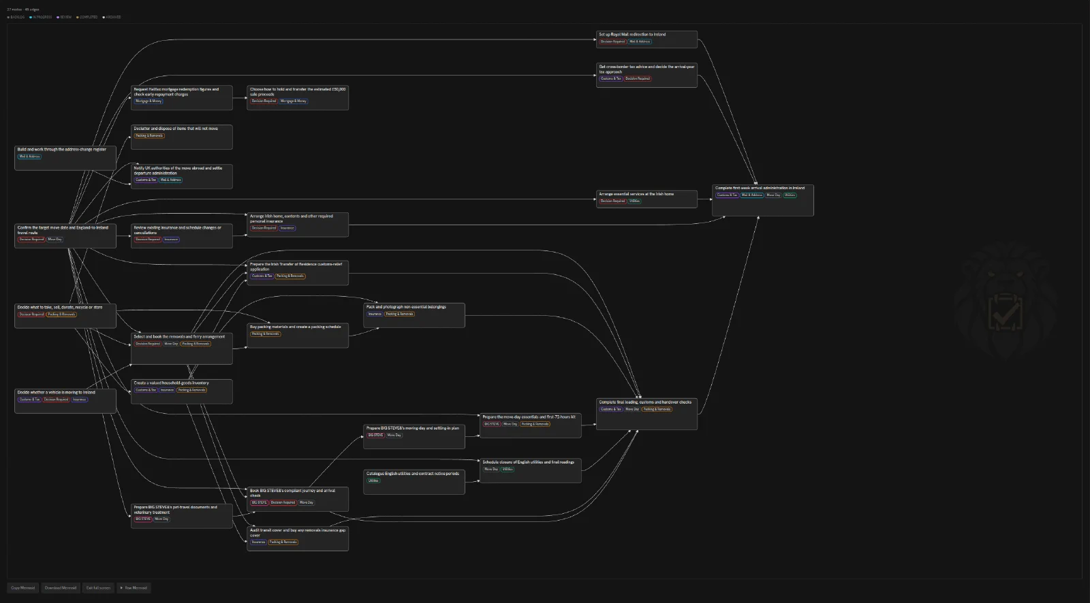This screenshot has width=1090, height=603.
Task: Select the move-day essentials kit node
Action: coord(531,425)
